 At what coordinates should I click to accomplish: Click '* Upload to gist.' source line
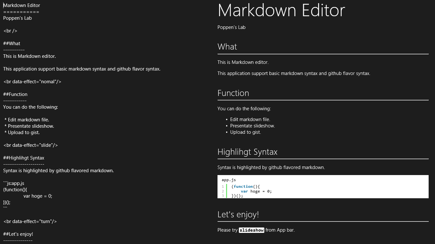pos(22,132)
